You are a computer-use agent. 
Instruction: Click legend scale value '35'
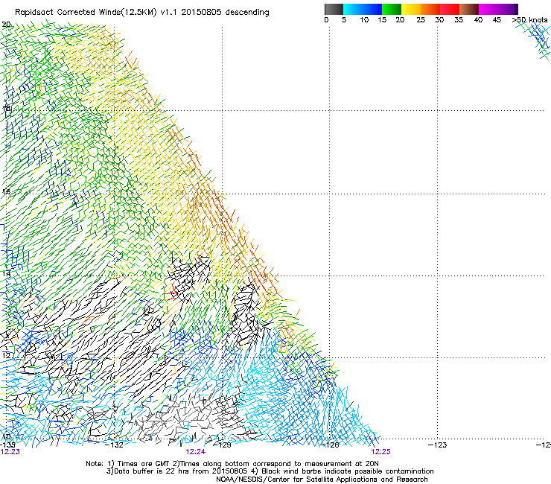click(x=459, y=20)
